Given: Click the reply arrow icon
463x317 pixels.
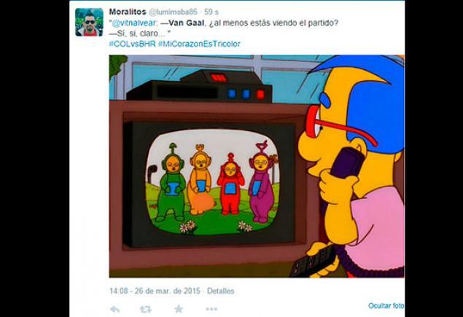Looking at the screenshot, I should coord(114,309).
